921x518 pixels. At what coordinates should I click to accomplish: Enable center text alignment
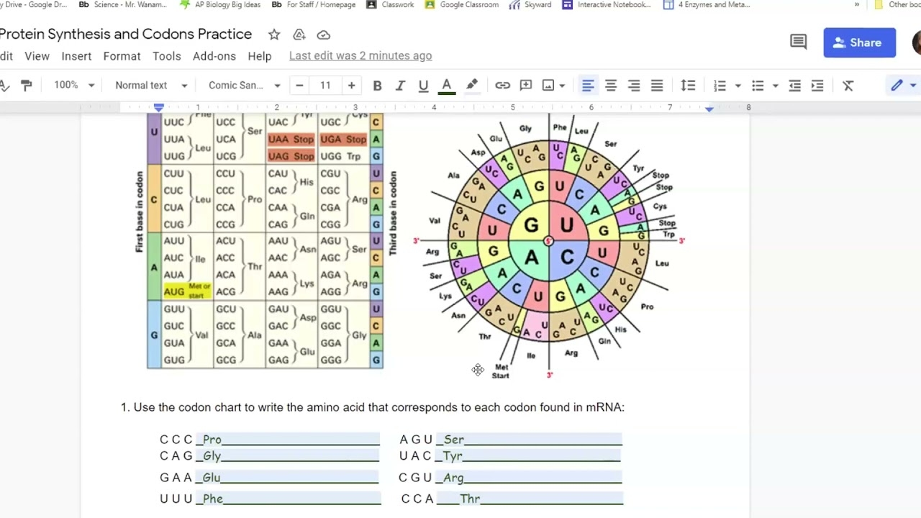tap(611, 85)
